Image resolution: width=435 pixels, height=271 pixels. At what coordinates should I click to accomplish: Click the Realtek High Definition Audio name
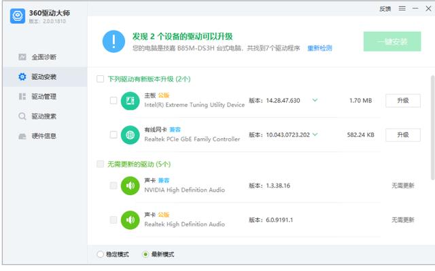(184, 224)
